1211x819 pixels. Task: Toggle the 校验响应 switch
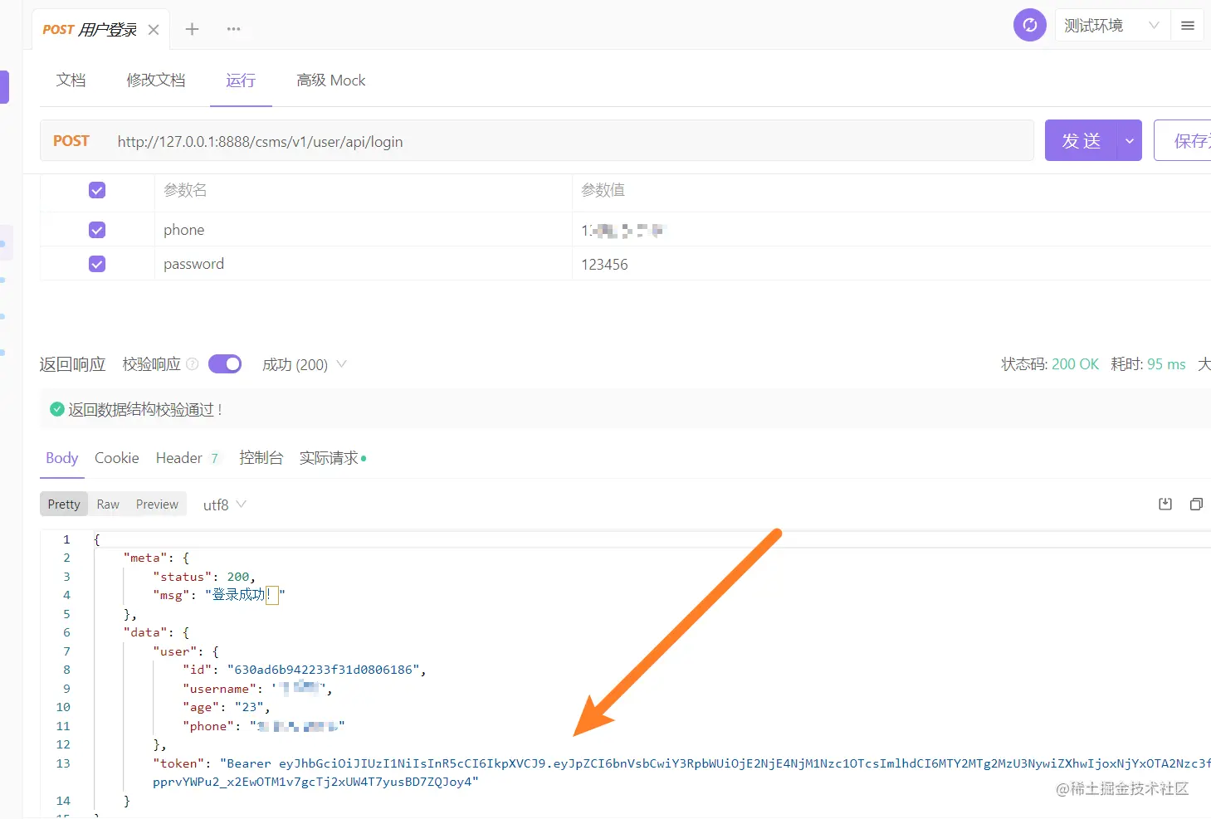tap(225, 364)
